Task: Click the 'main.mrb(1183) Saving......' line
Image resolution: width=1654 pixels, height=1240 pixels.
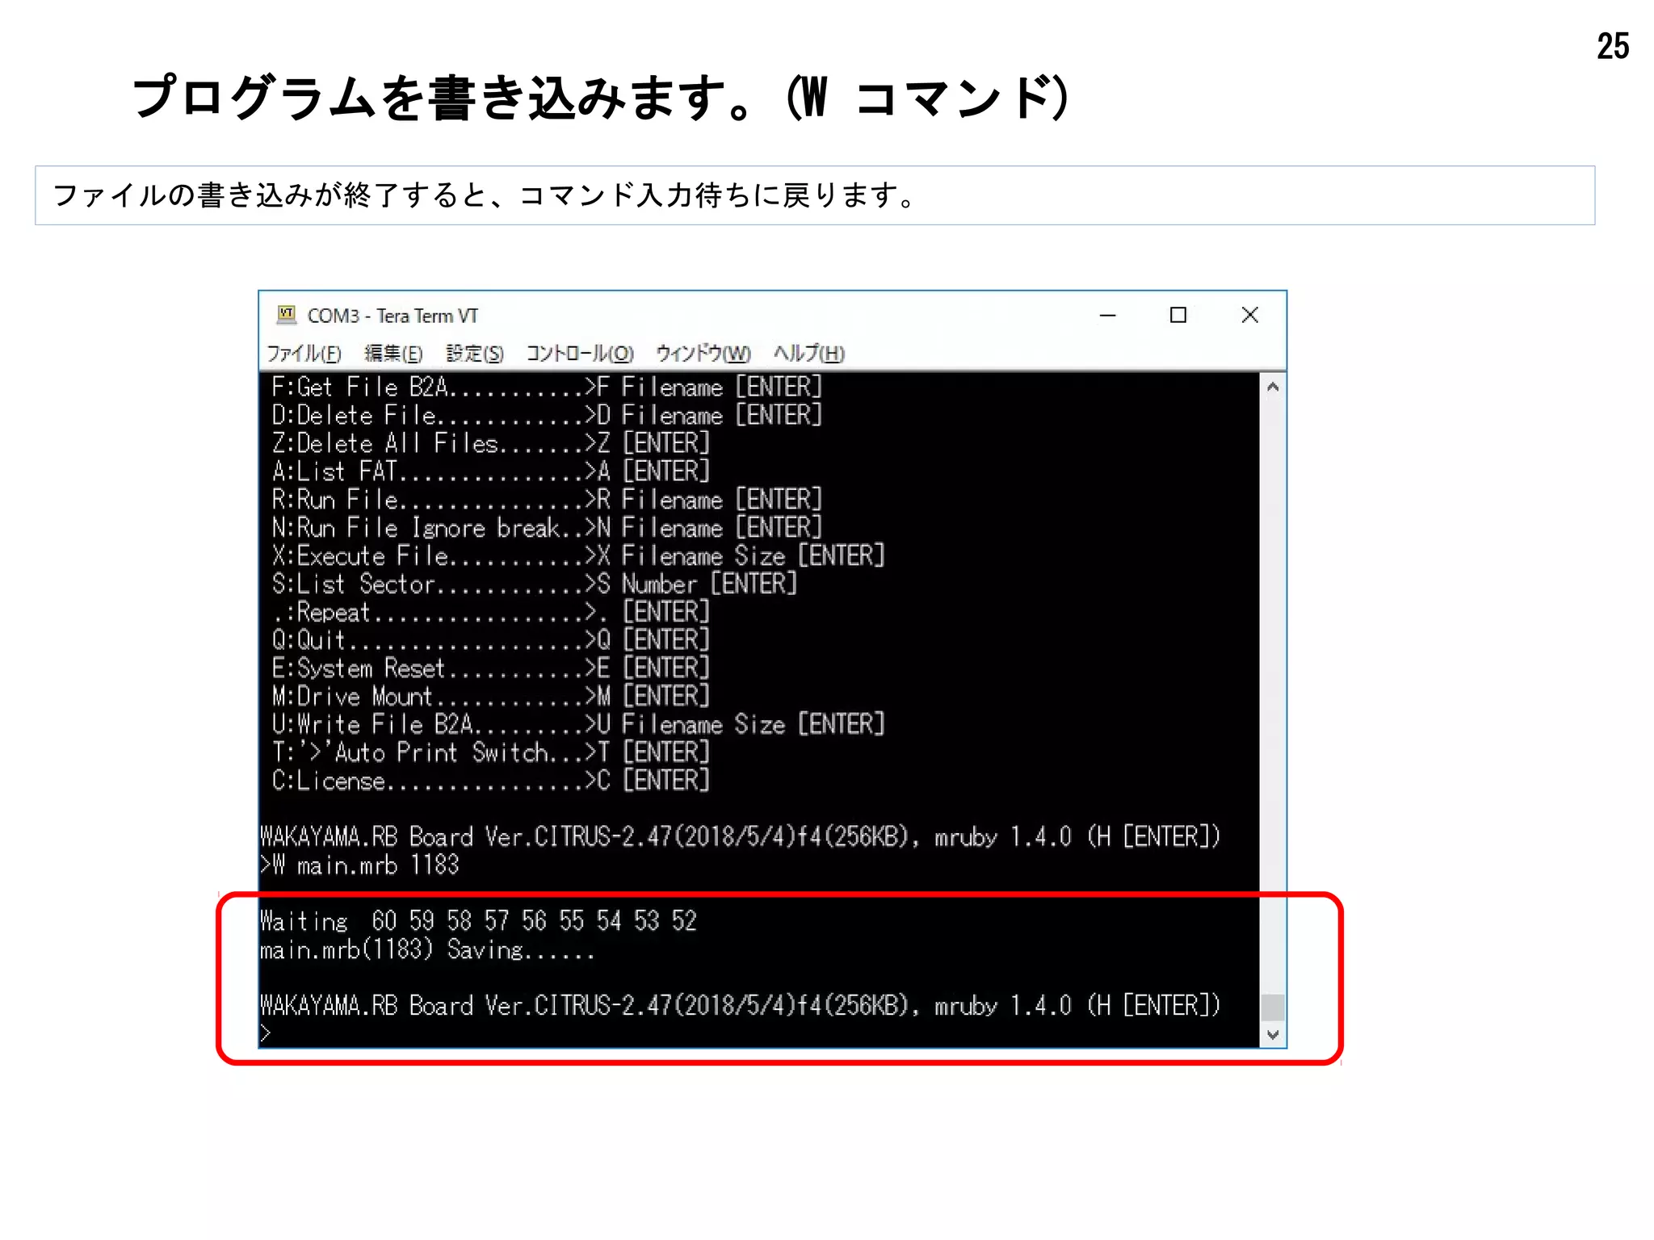Action: (427, 949)
